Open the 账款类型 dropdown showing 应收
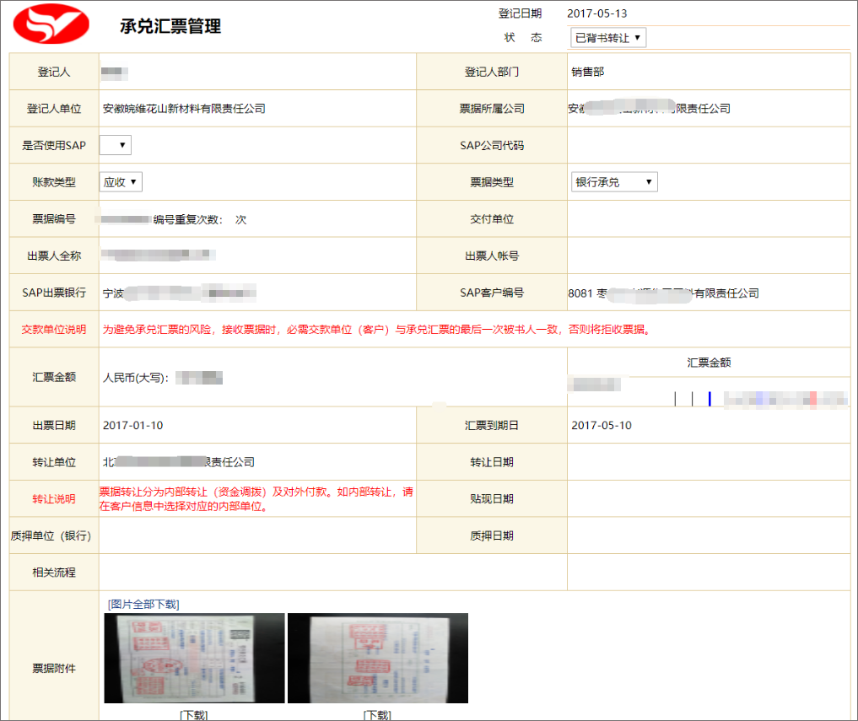The height and width of the screenshot is (721, 858). [x=121, y=181]
